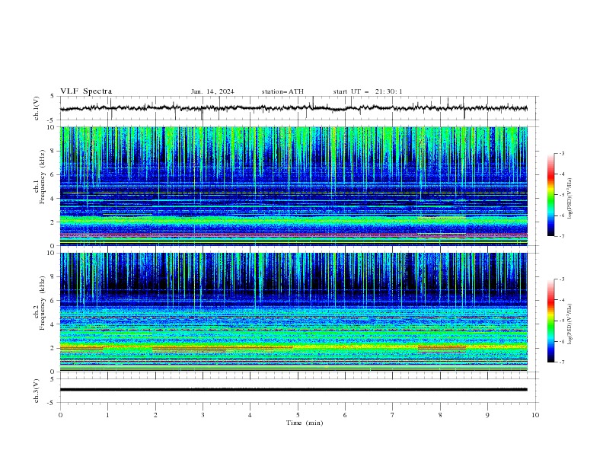
Task: Click the "ch.3(V)" waveform axis label
Action: click(37, 391)
